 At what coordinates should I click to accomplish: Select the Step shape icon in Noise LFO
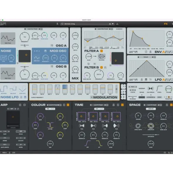coord(4,89)
